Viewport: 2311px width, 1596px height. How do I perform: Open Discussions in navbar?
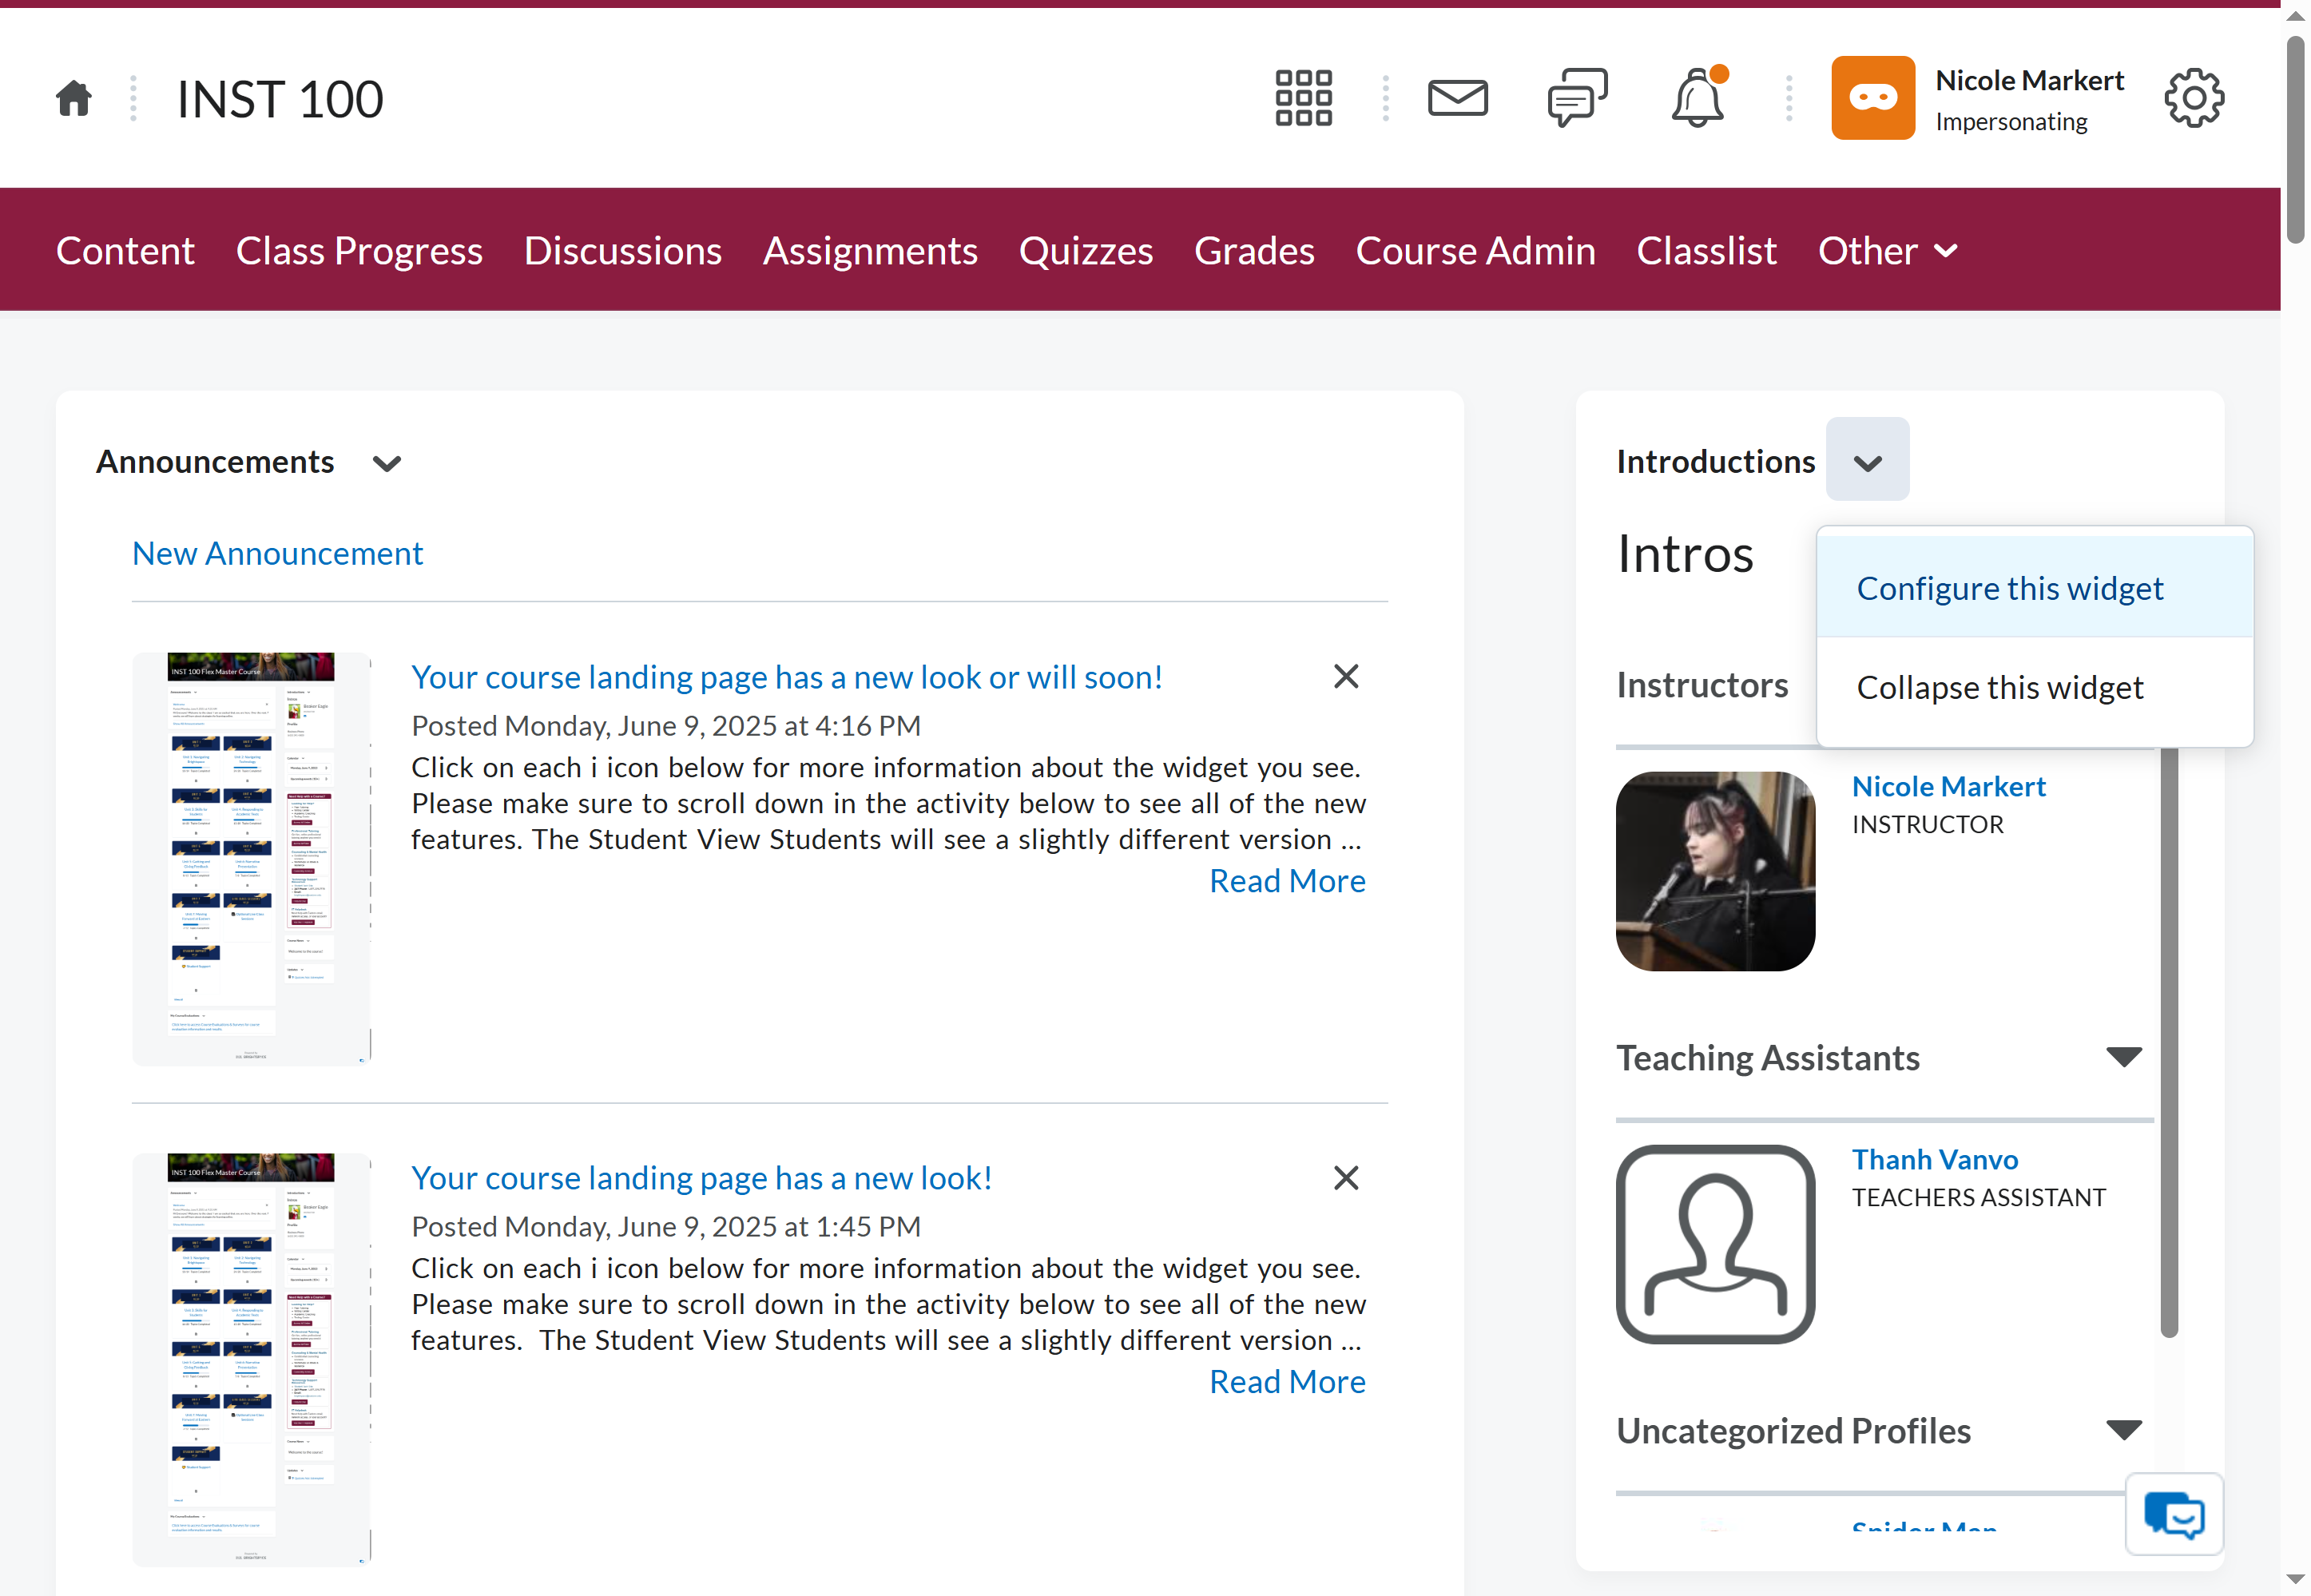click(x=622, y=251)
